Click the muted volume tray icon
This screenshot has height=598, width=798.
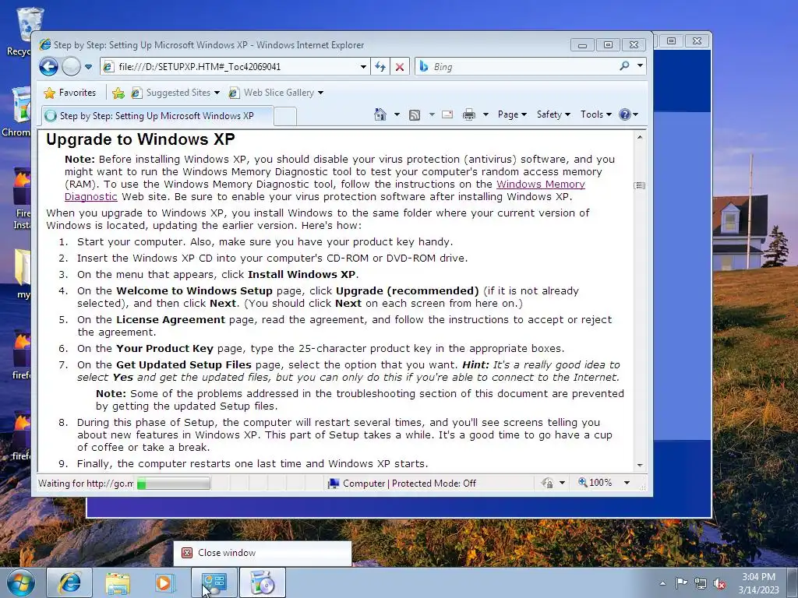click(719, 583)
